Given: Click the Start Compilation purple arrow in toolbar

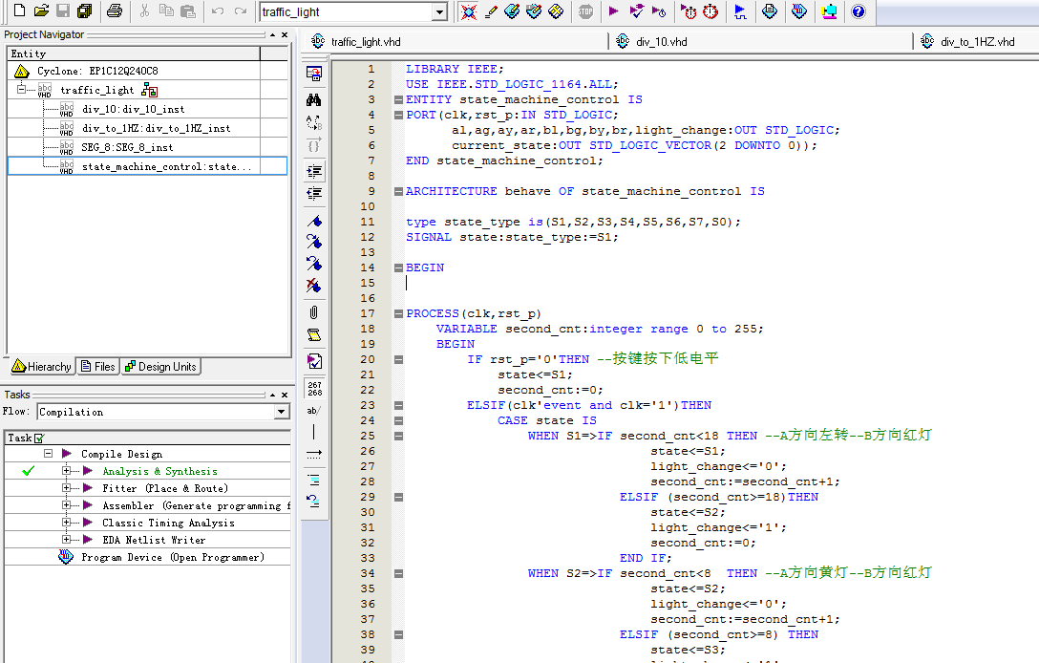Looking at the screenshot, I should tap(613, 11).
